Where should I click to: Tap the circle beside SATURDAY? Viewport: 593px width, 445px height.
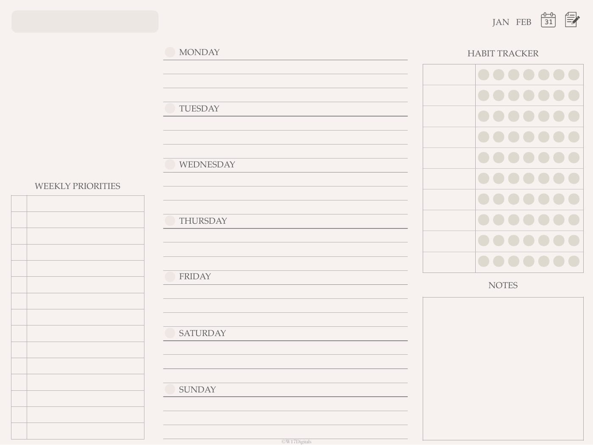coord(170,333)
